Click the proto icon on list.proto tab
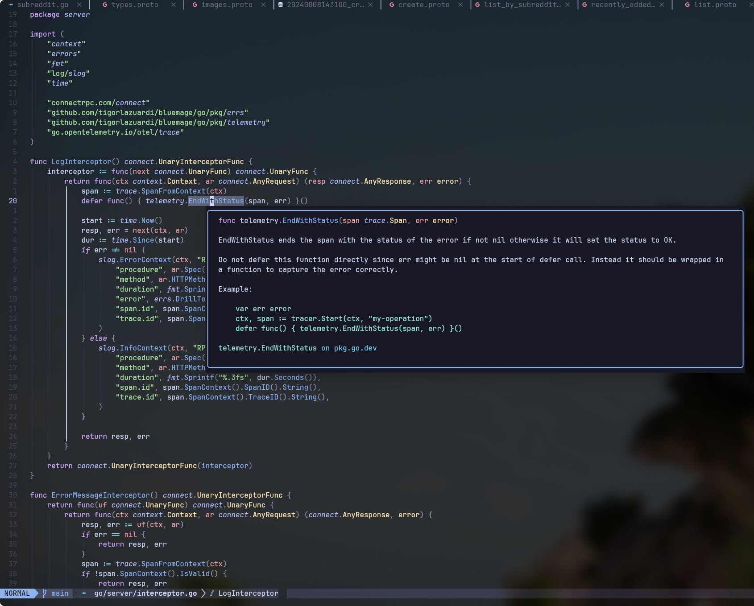 click(x=688, y=4)
